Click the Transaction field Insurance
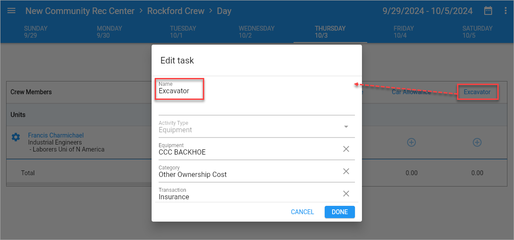Image resolution: width=514 pixels, height=240 pixels. tap(257, 194)
